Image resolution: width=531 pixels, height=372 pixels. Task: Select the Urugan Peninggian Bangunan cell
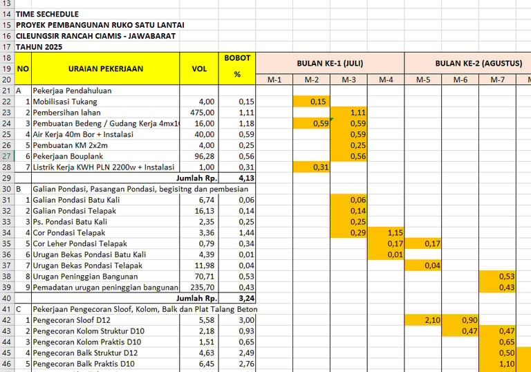106,277
